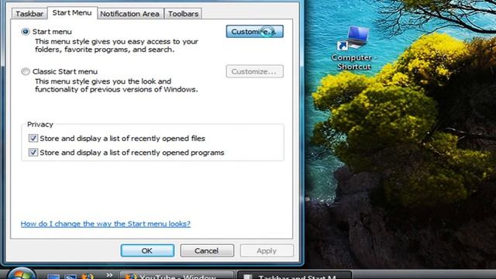Activate Taskbar and Start Menu taskbar button
The height and width of the screenshot is (279, 496).
[294, 275]
